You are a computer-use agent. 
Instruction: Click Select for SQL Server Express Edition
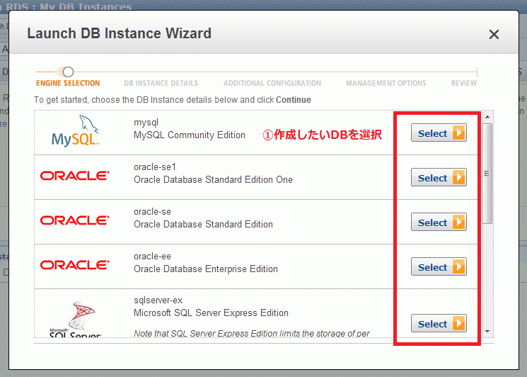click(x=439, y=323)
